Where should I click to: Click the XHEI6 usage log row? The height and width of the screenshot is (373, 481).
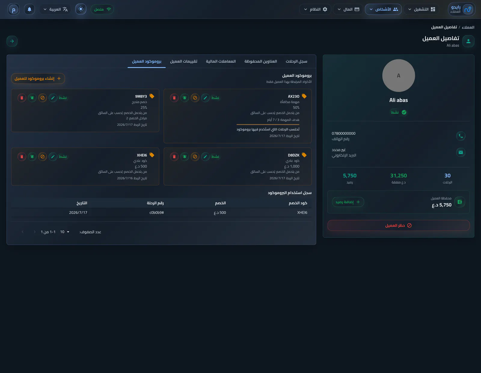pyautogui.click(x=161, y=212)
